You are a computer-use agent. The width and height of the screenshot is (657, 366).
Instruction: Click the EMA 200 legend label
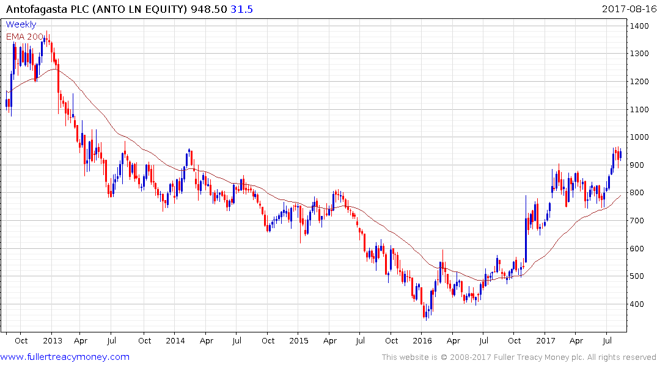[x=24, y=37]
